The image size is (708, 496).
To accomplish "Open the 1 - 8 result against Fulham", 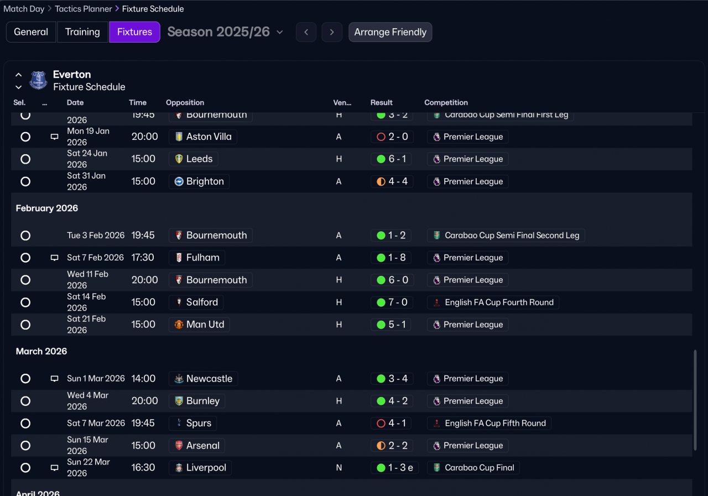I will tap(392, 258).
